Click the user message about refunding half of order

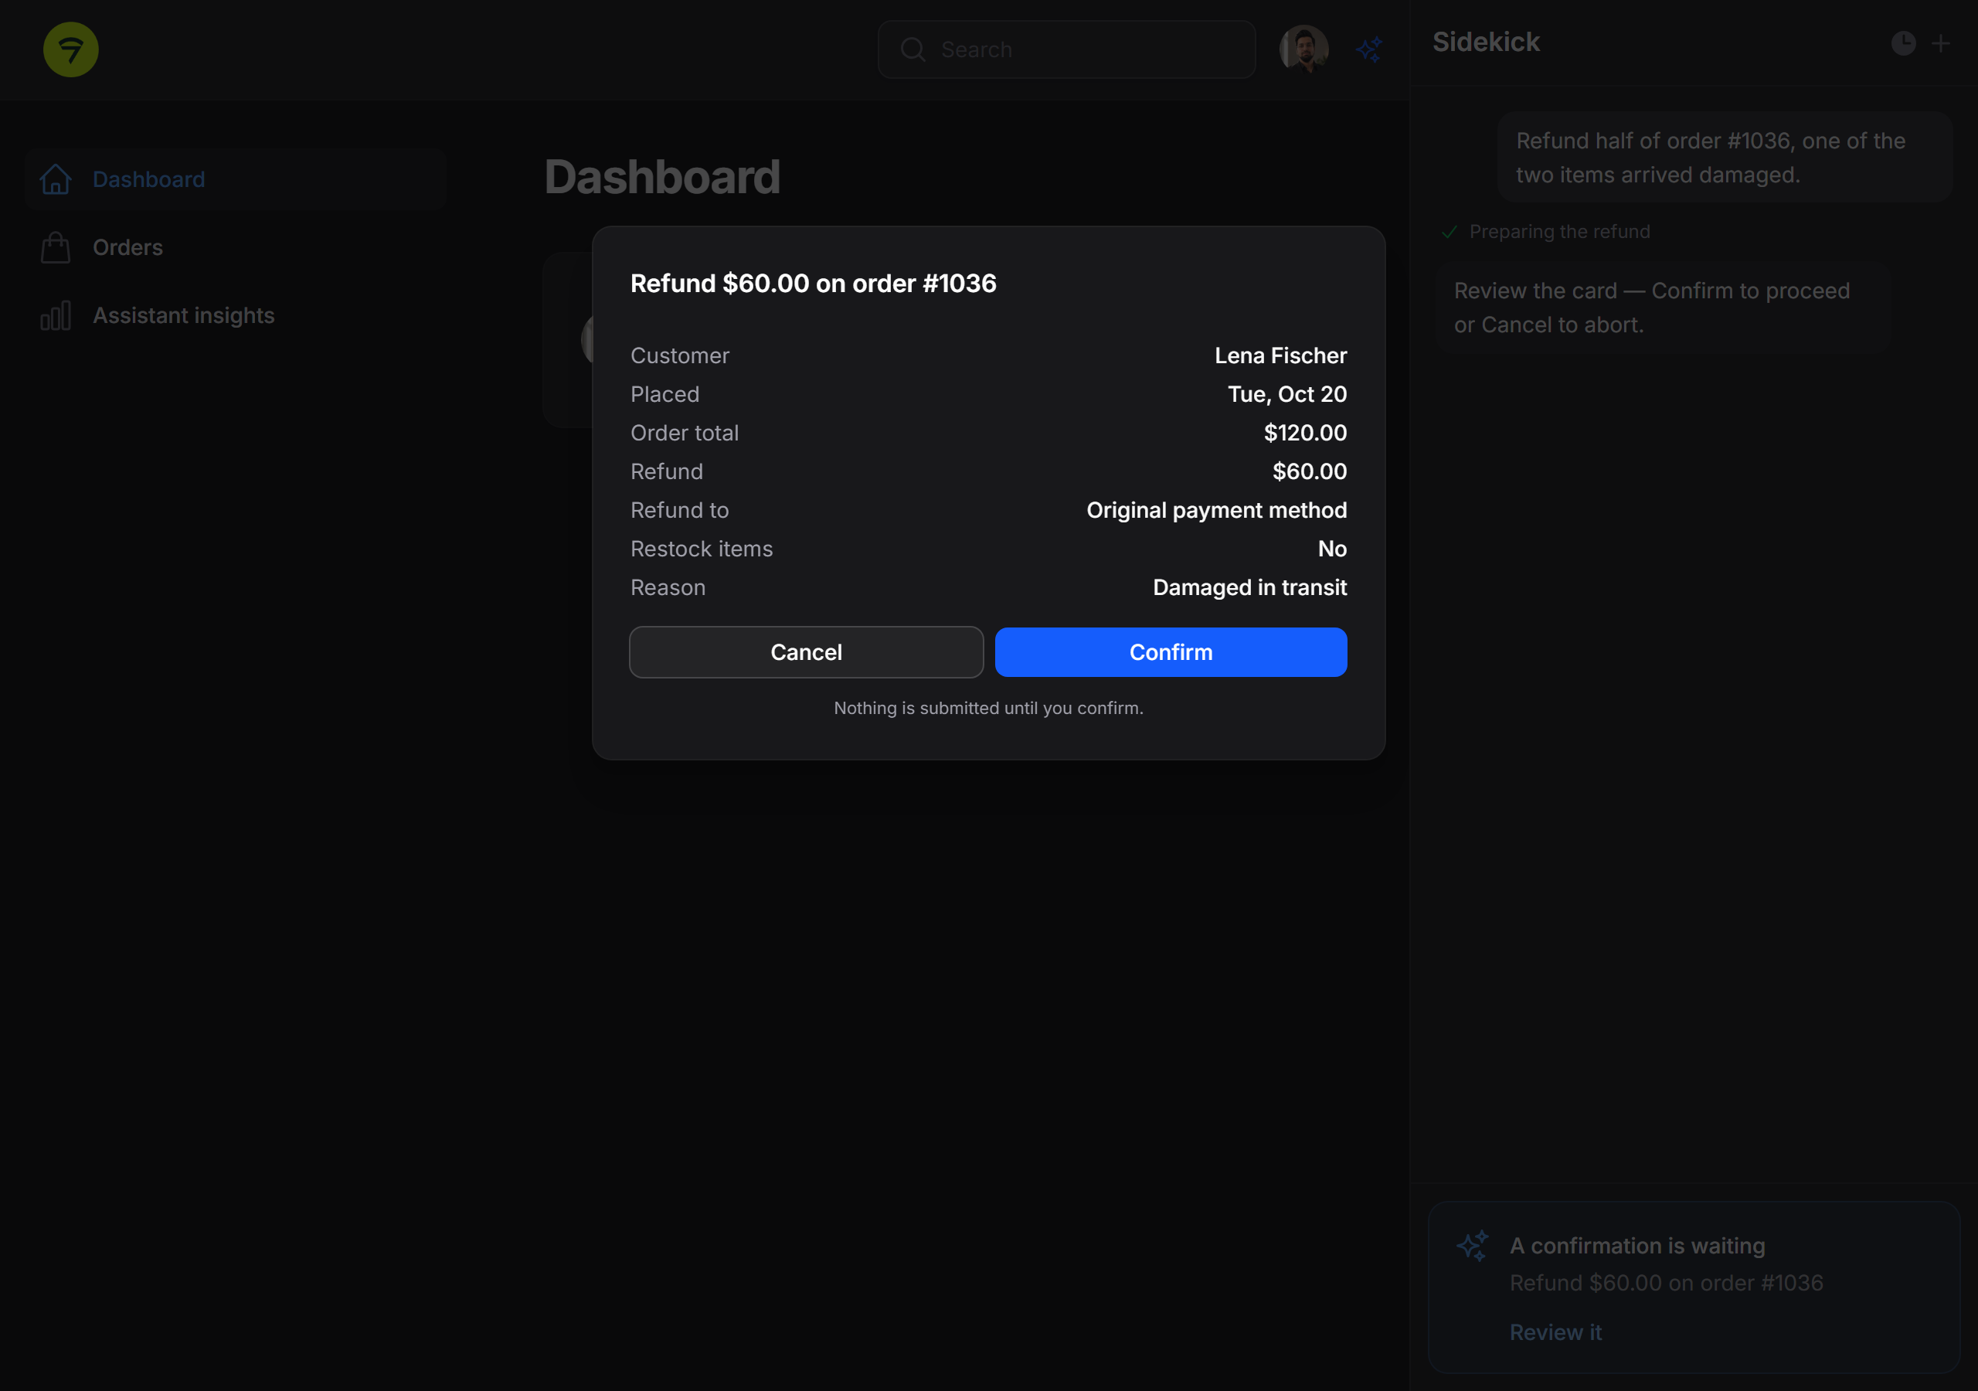1724,158
